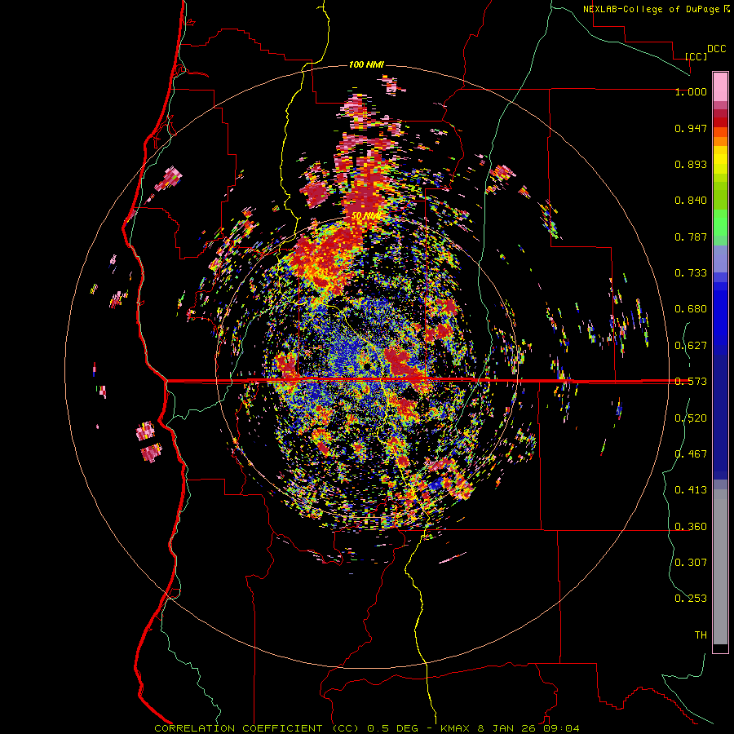The height and width of the screenshot is (734, 734).
Task: Click the 0.307 legend value
Action: (691, 562)
